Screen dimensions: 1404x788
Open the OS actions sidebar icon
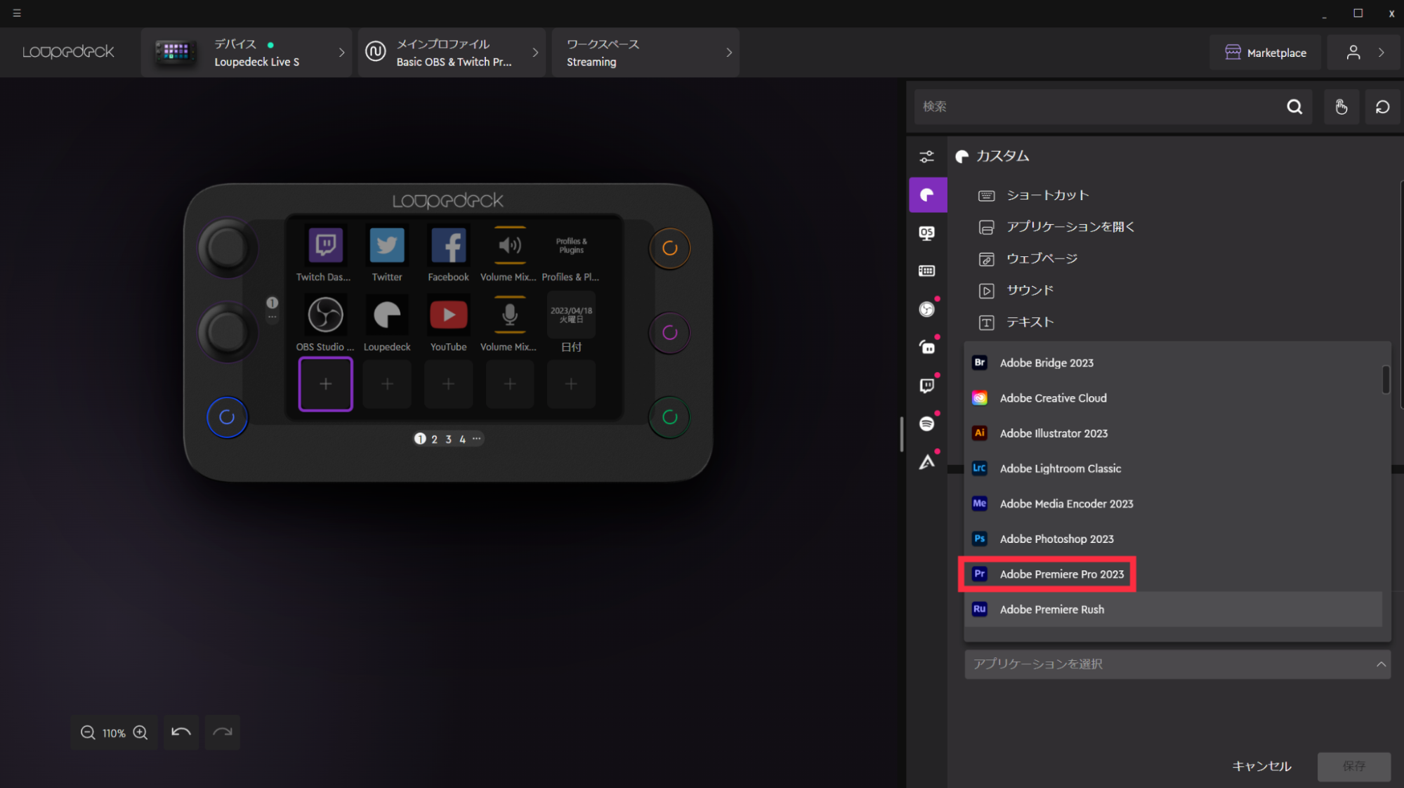pos(927,232)
